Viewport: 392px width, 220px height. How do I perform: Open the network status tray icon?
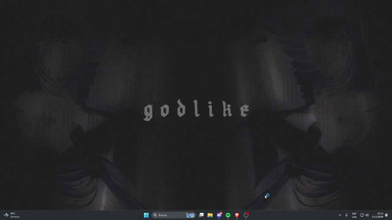362,215
